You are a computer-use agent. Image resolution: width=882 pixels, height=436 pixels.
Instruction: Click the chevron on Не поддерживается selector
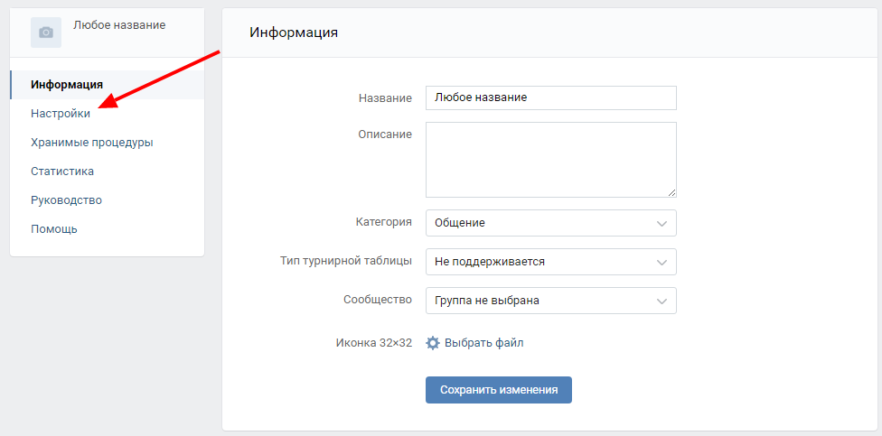tap(662, 262)
